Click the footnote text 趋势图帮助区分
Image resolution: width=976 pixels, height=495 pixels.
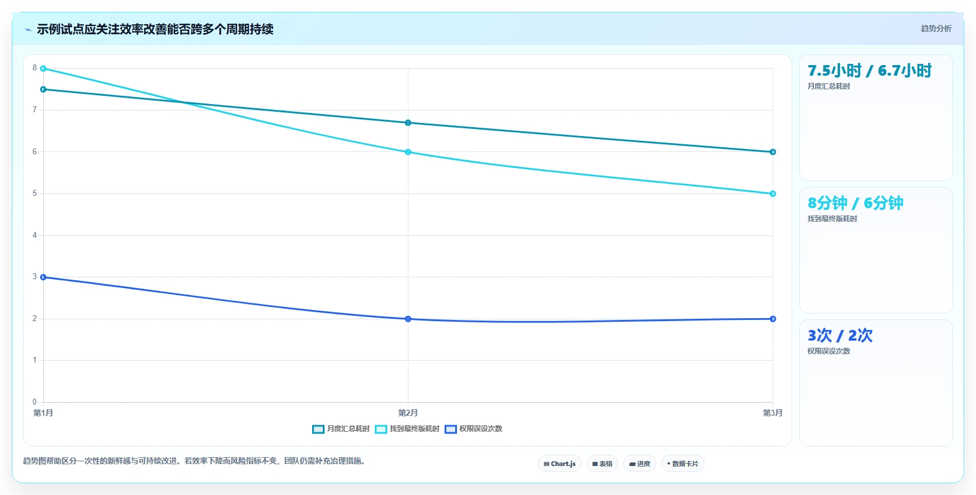click(196, 461)
